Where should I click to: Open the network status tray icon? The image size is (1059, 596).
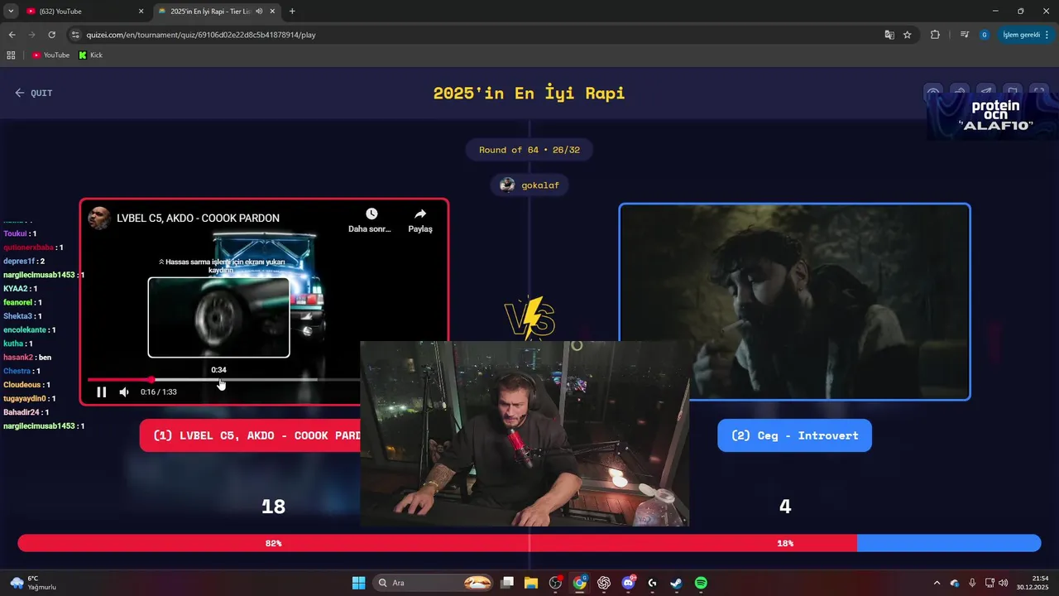[x=990, y=583]
